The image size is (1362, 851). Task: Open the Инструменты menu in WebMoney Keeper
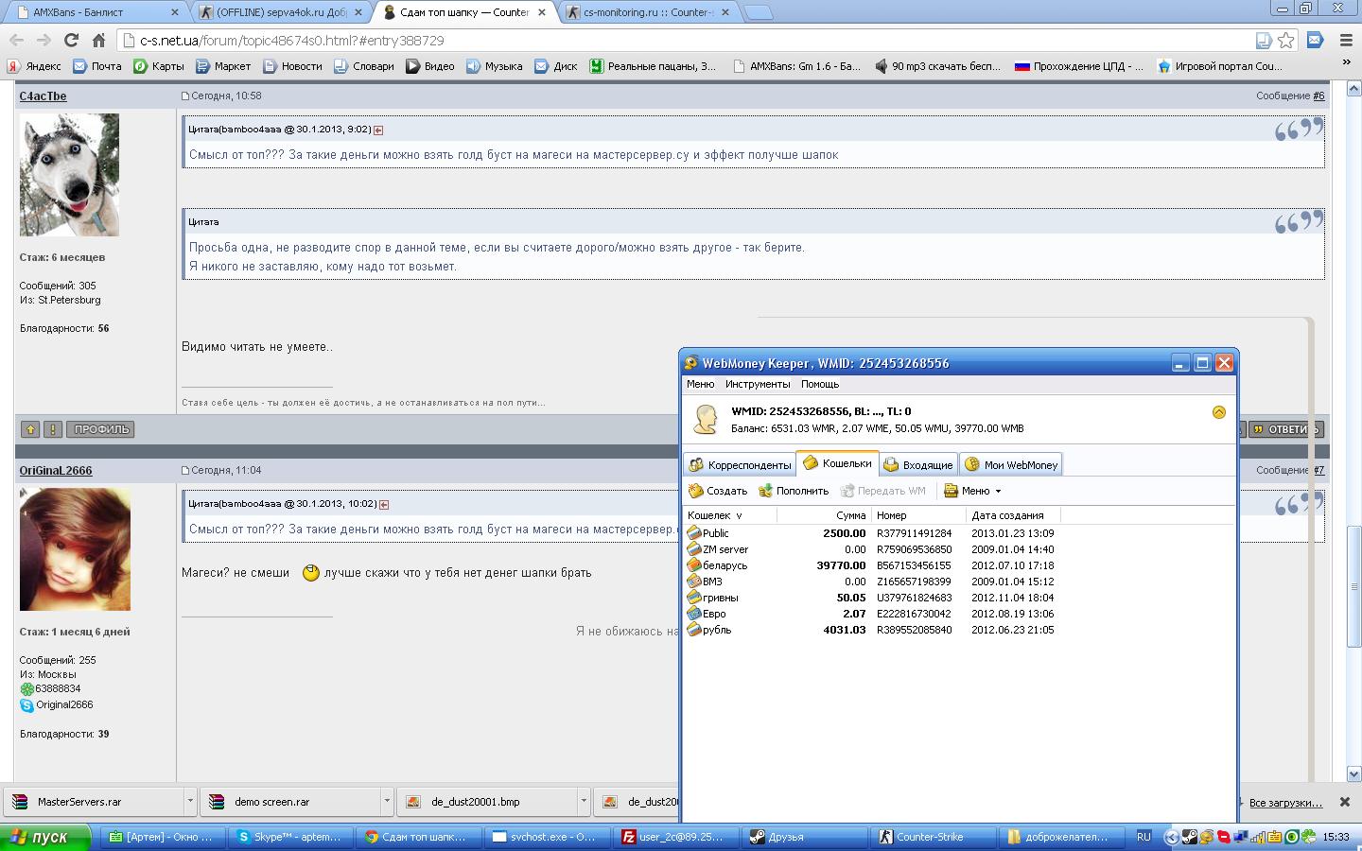point(757,384)
